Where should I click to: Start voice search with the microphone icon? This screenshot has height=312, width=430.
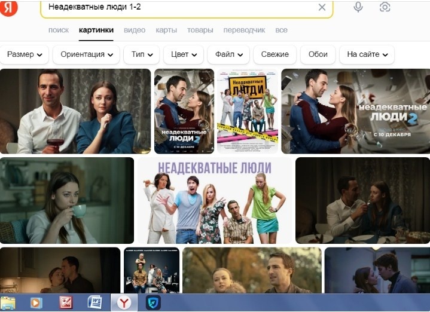(358, 7)
